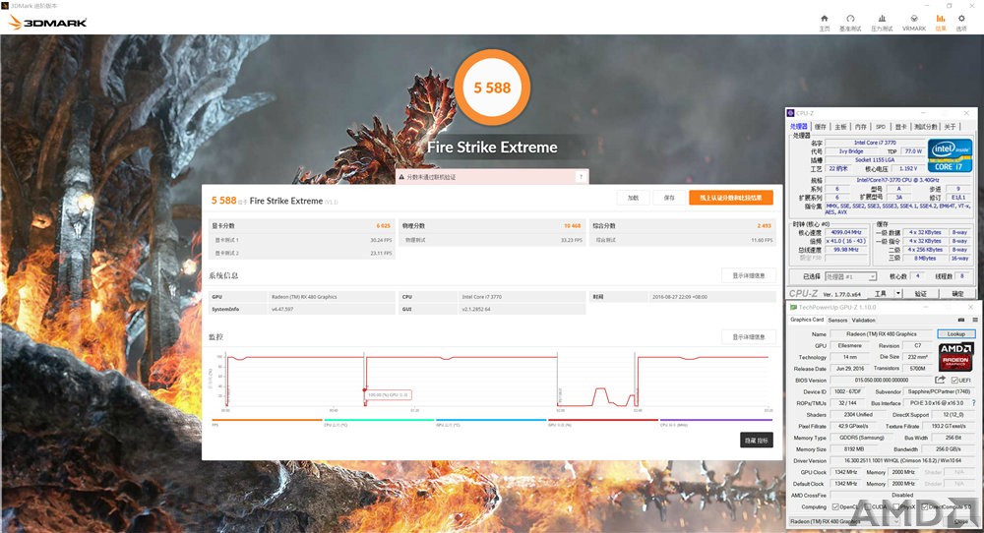Switch to the Caches tab in CPU-Z

(x=821, y=127)
